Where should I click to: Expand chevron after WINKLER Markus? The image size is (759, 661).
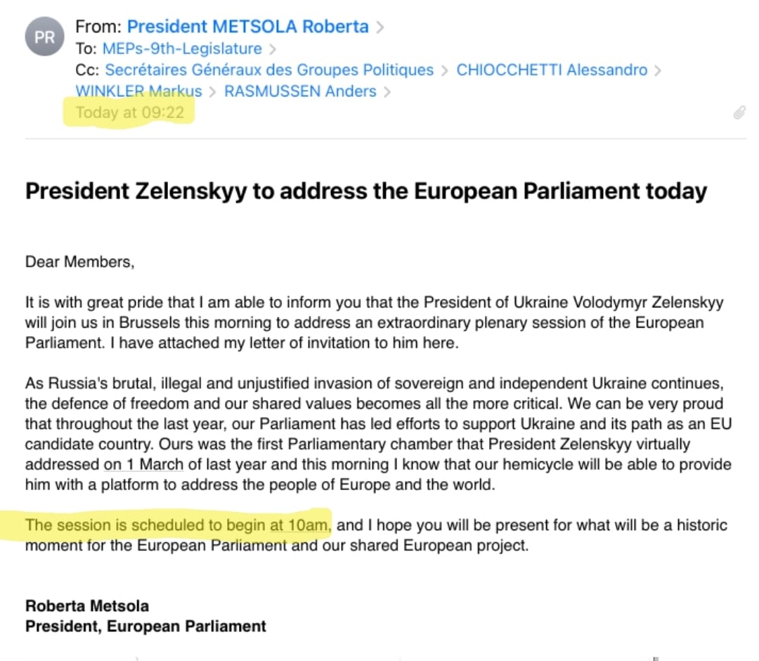coord(212,91)
